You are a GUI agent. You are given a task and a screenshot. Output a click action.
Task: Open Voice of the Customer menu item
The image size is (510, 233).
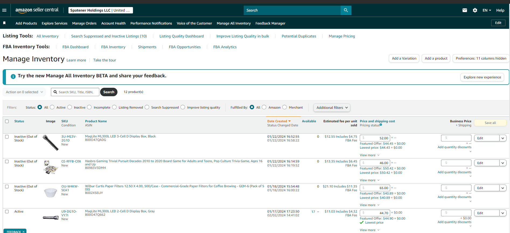pos(194,23)
